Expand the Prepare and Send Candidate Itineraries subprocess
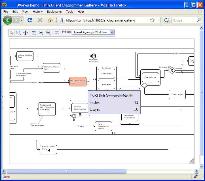This screenshot has height=181, width=205. click(x=47, y=112)
